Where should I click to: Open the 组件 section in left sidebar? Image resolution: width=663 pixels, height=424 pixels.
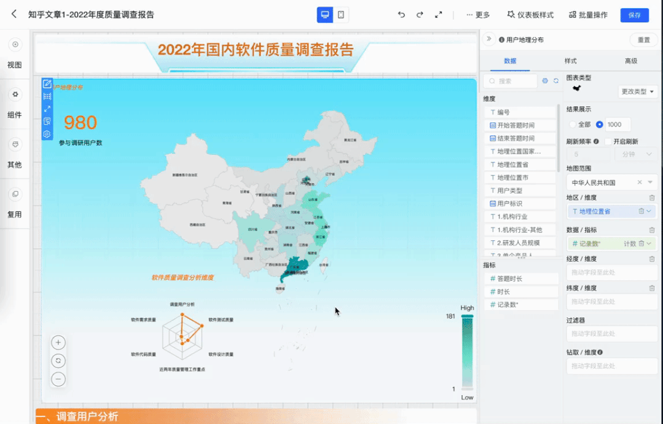tap(14, 98)
